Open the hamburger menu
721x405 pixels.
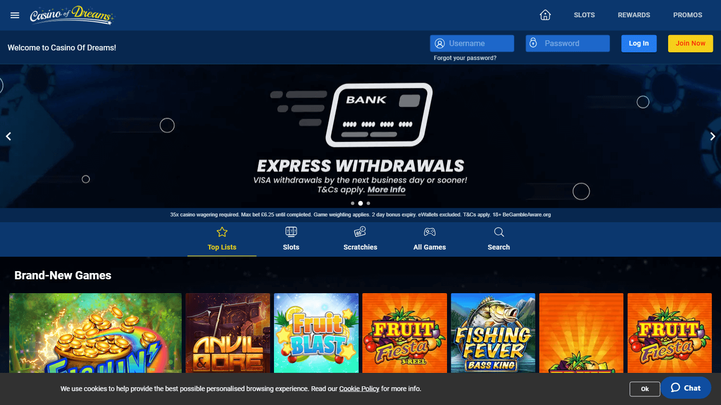[14, 15]
